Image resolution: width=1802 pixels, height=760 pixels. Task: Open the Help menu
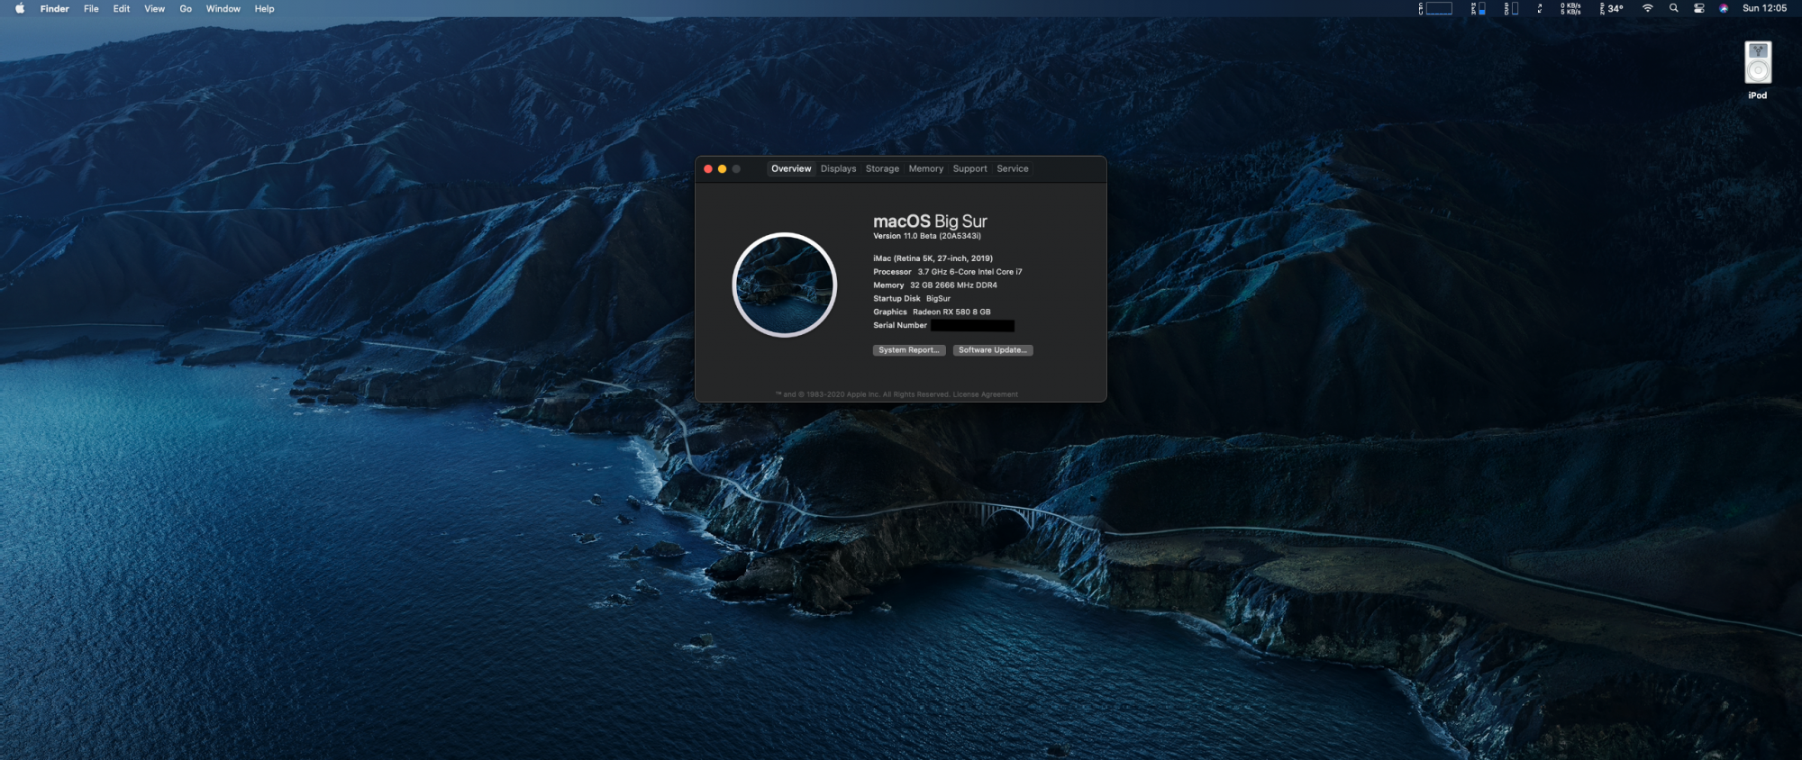[264, 8]
